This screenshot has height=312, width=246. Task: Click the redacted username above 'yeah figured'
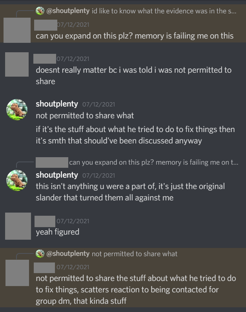click(45, 221)
